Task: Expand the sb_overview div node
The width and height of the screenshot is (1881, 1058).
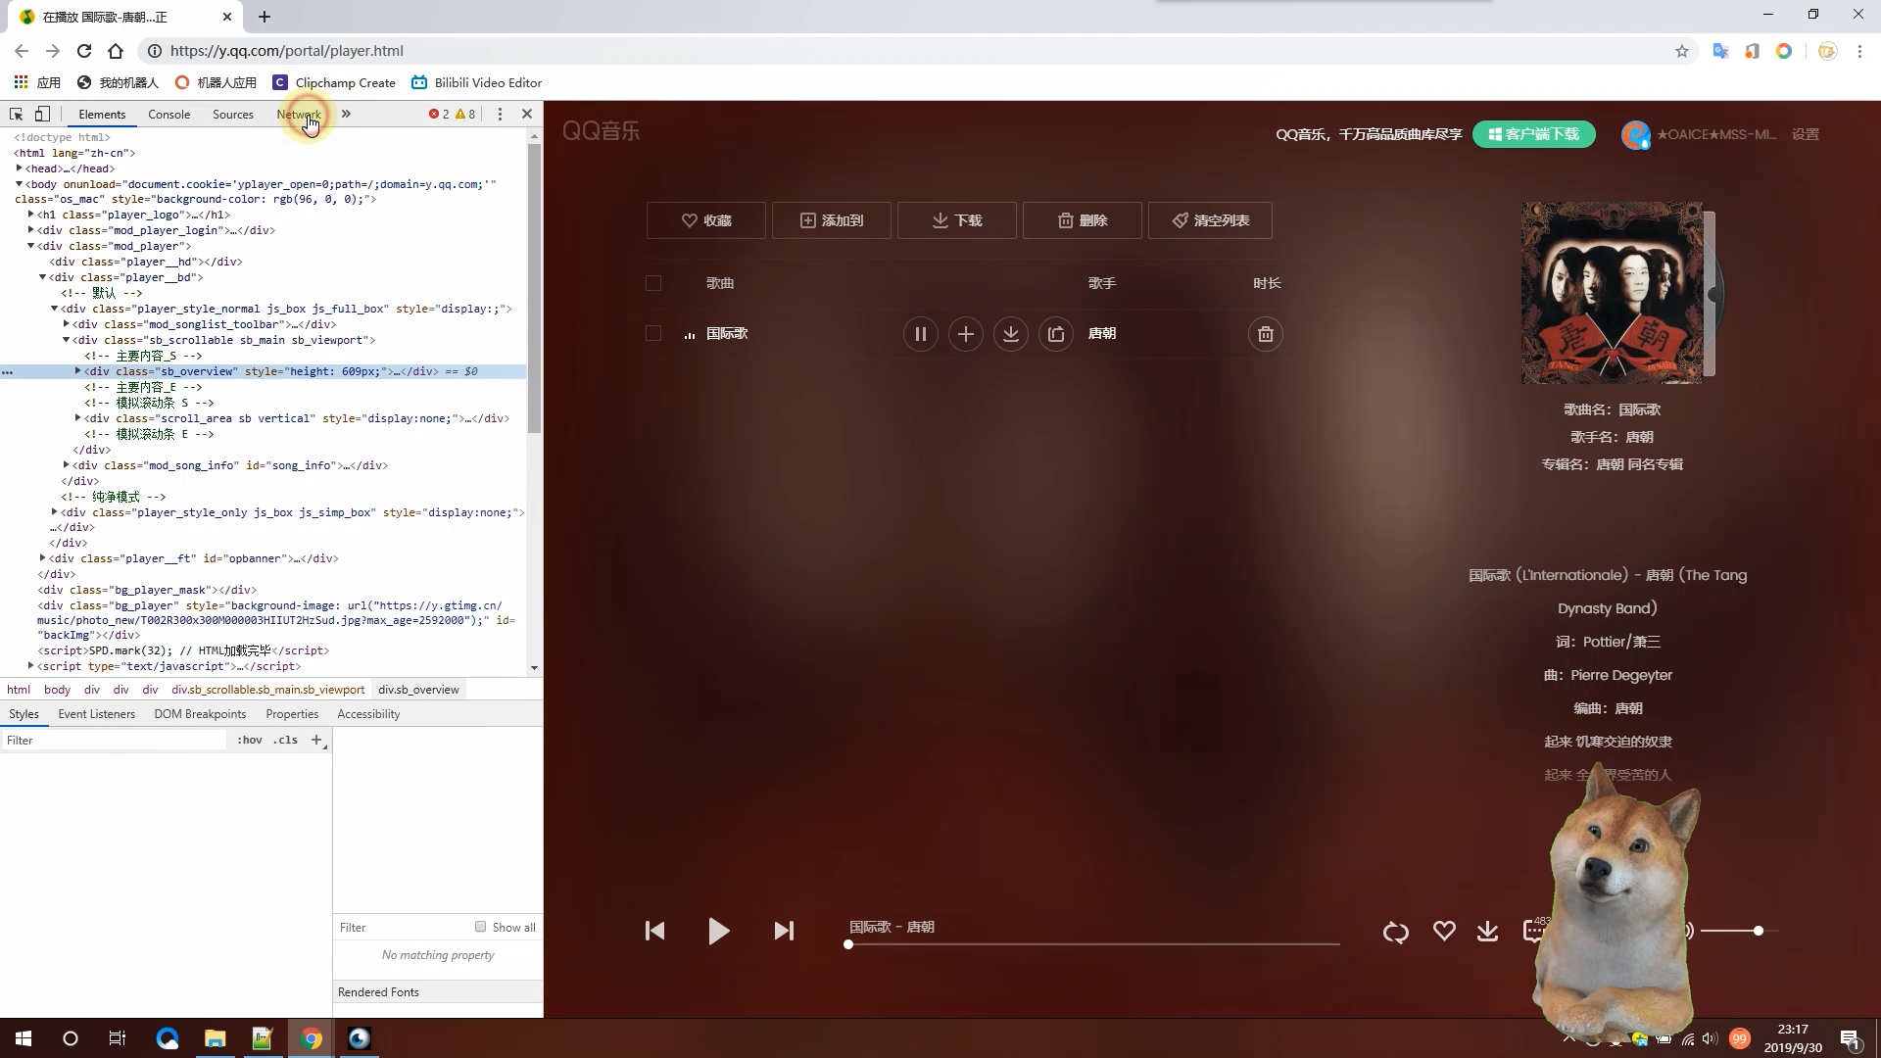Action: tap(77, 371)
